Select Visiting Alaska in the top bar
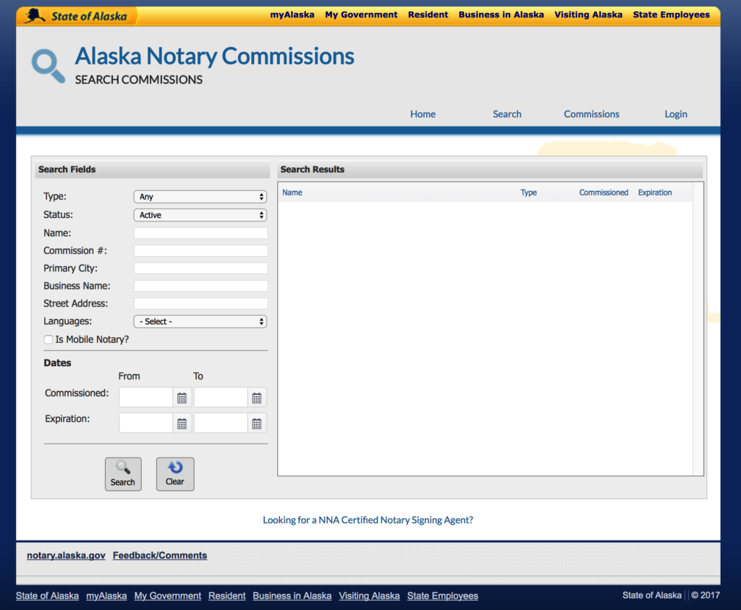This screenshot has width=741, height=610. (x=588, y=14)
